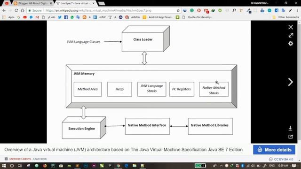
Task: Go to the next image using the arrow
Action: coord(291,82)
